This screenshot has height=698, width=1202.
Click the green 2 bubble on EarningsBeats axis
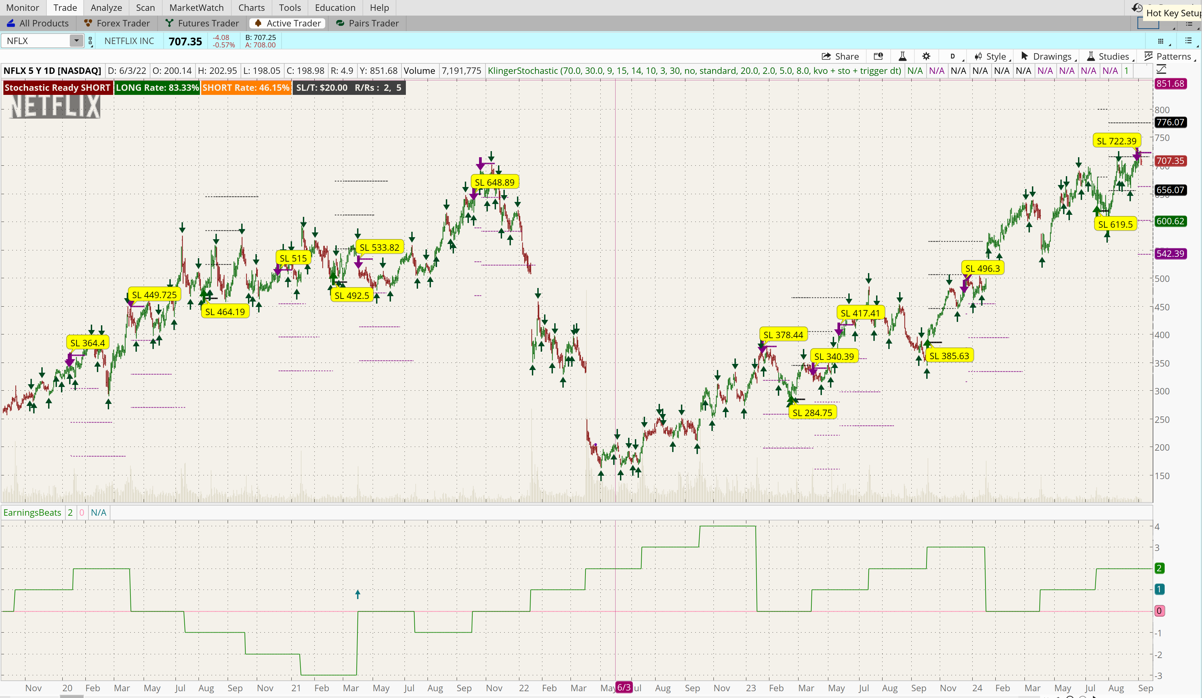tap(1159, 568)
